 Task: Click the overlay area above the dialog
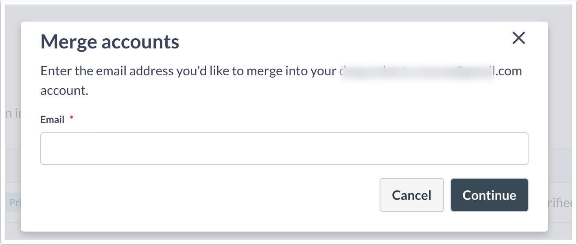285,10
